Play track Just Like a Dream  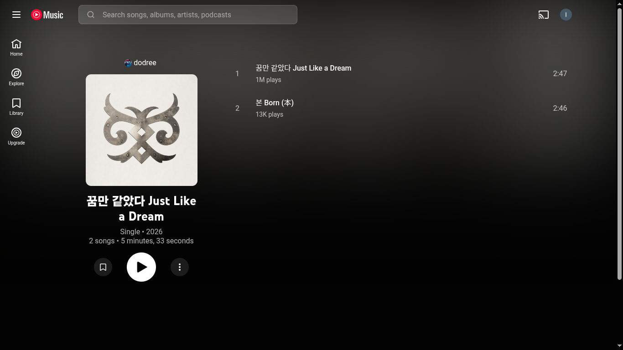click(303, 68)
